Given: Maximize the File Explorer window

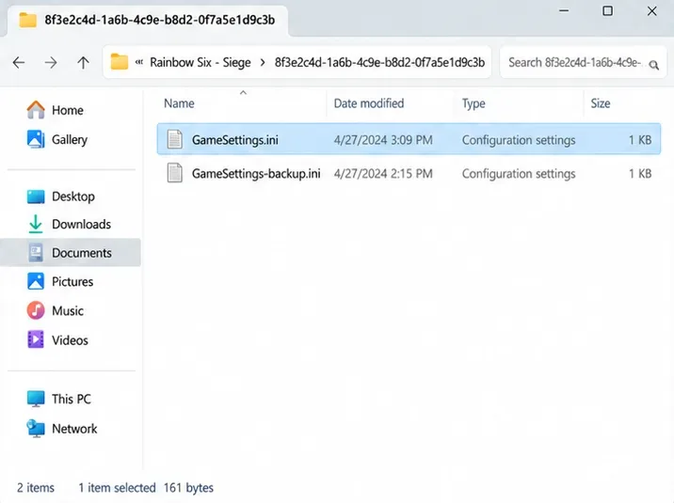Looking at the screenshot, I should pyautogui.click(x=607, y=10).
